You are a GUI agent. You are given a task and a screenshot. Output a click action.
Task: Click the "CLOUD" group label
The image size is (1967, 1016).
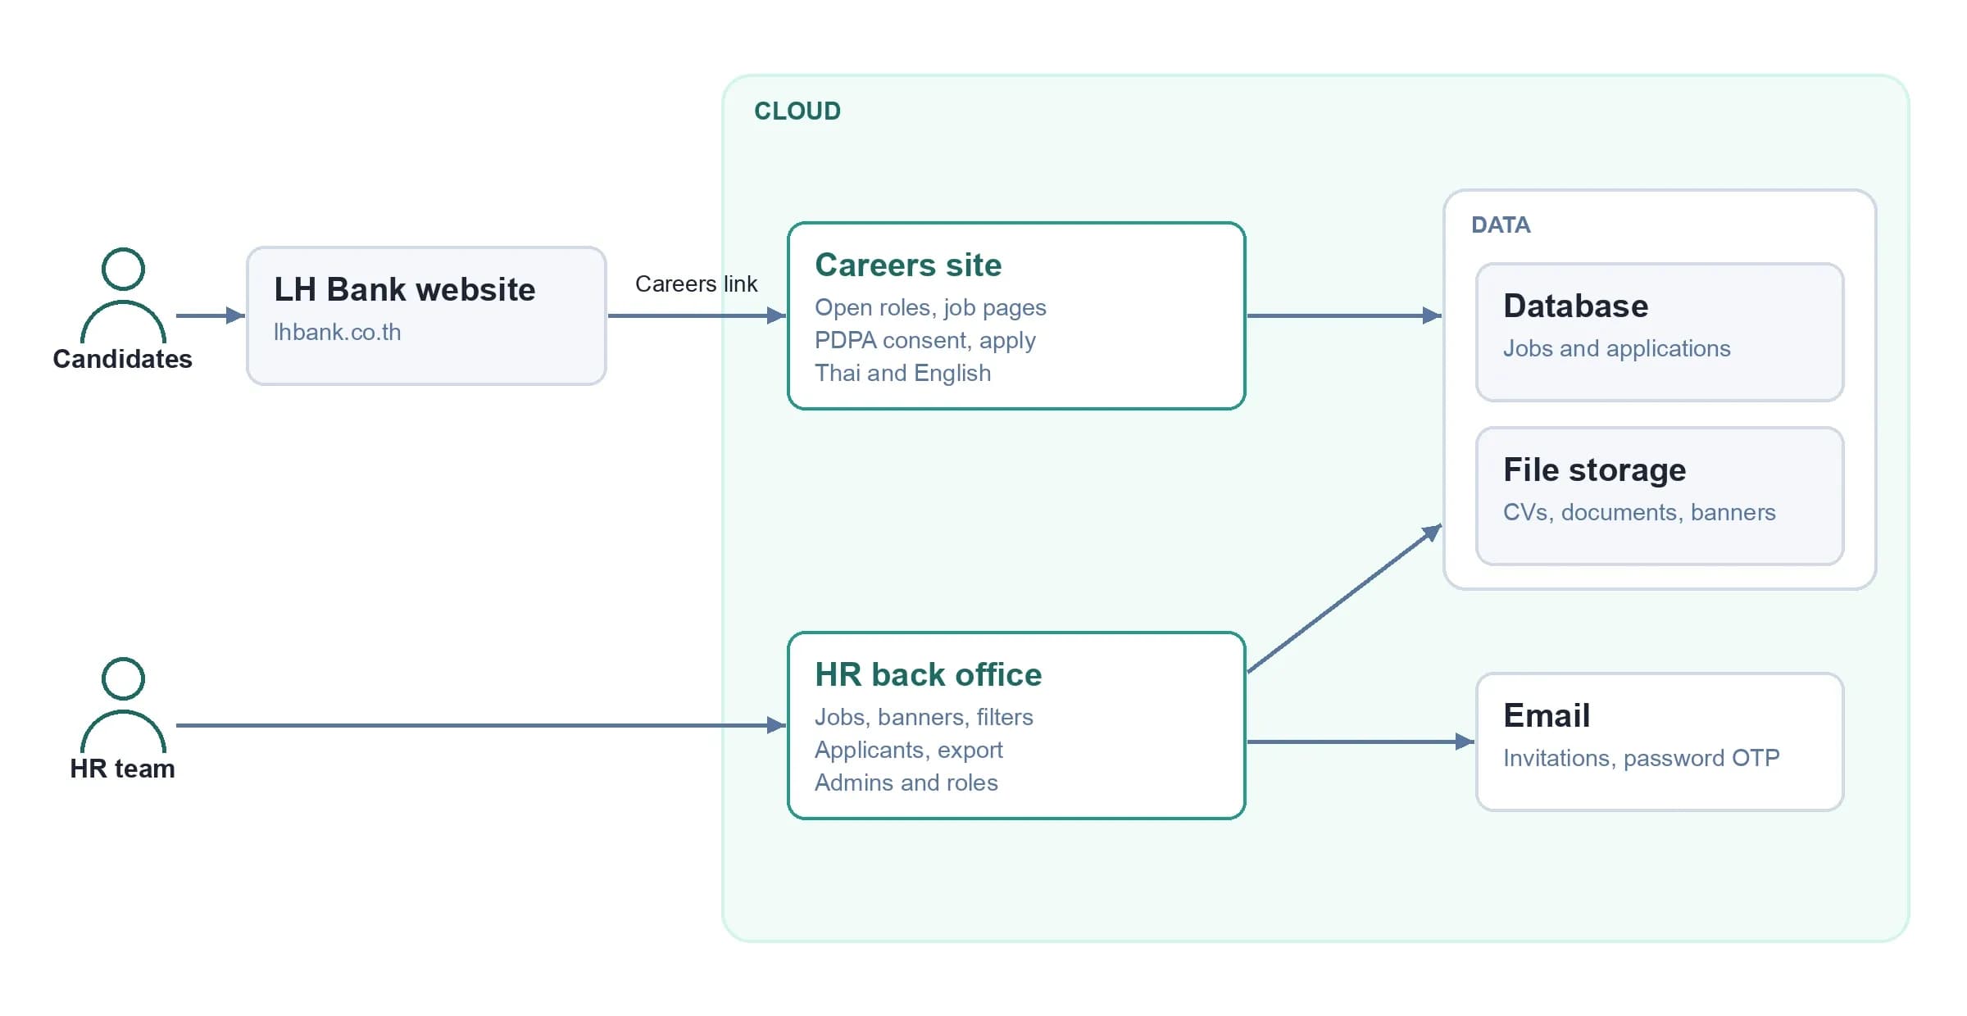[x=797, y=111]
